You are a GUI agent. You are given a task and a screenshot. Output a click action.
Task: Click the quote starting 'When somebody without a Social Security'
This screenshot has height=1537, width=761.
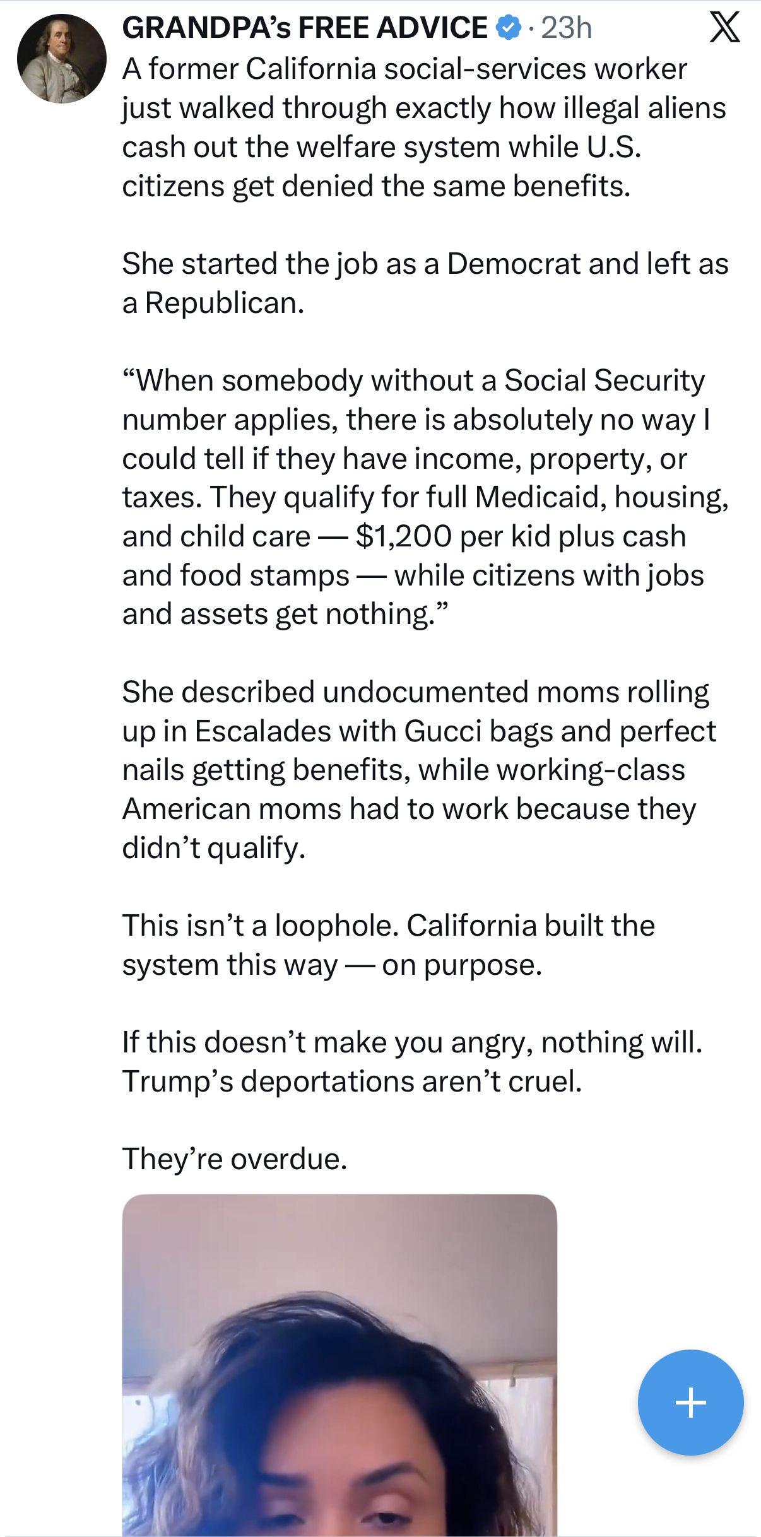point(425,497)
